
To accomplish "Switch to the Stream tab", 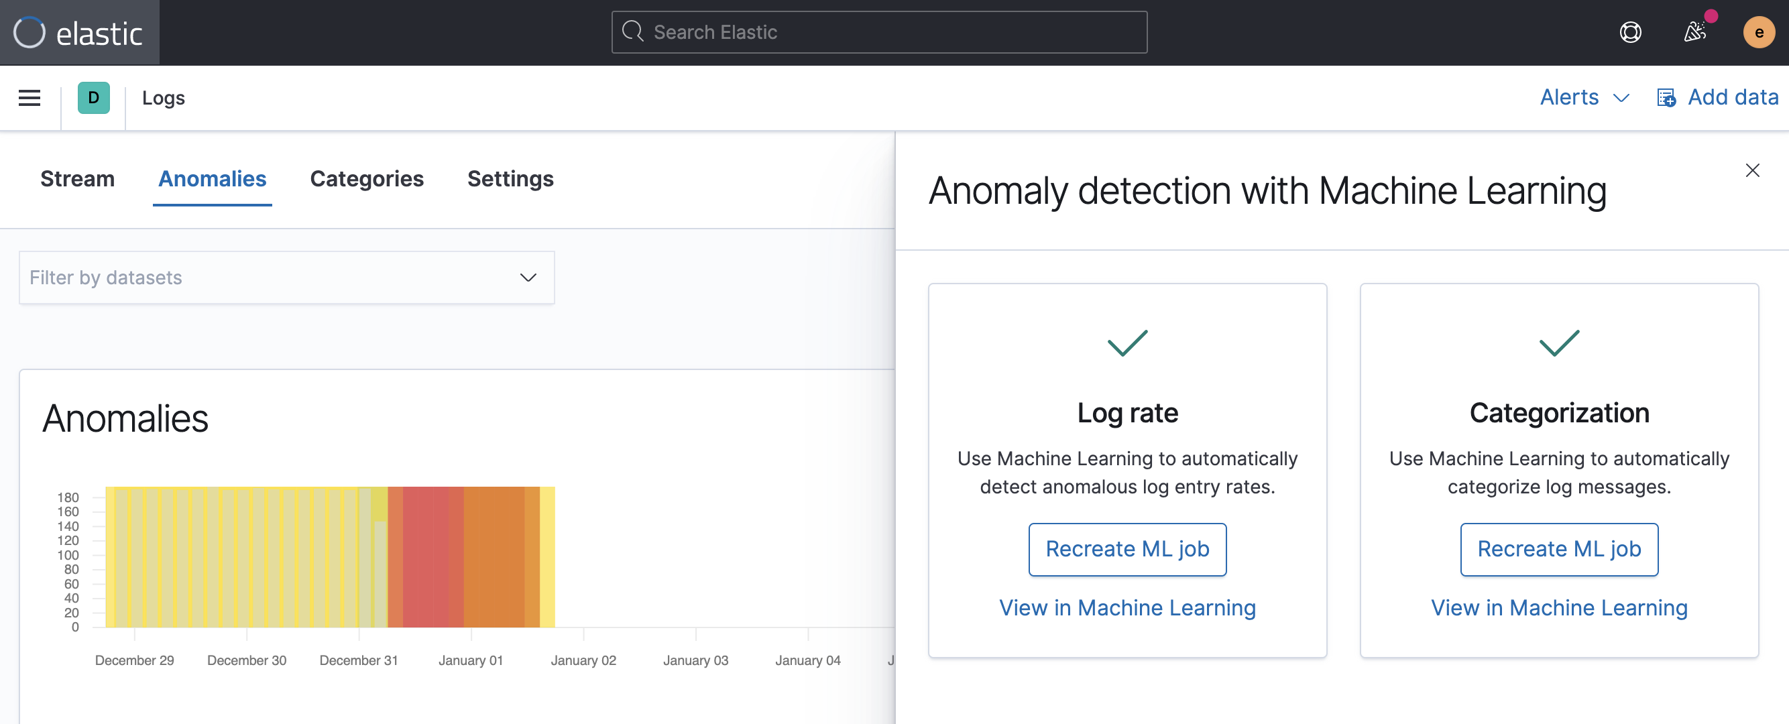I will click(x=77, y=179).
